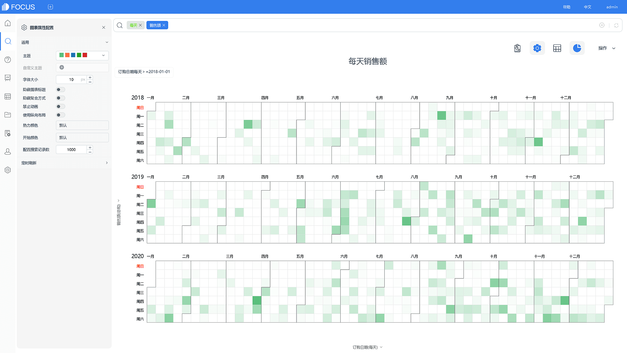Decrease font size with minus stepper
This screenshot has height=353, width=627.
(x=90, y=82)
